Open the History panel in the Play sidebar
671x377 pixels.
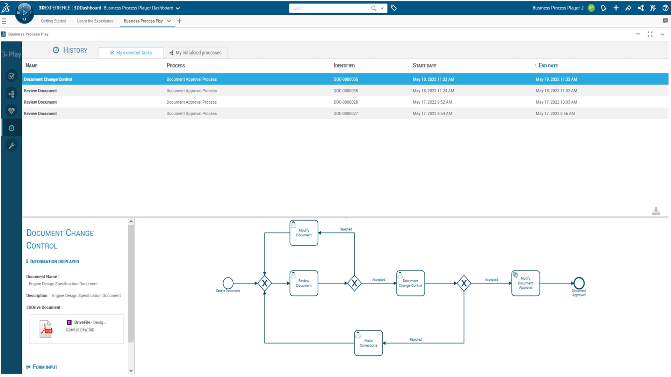click(12, 128)
